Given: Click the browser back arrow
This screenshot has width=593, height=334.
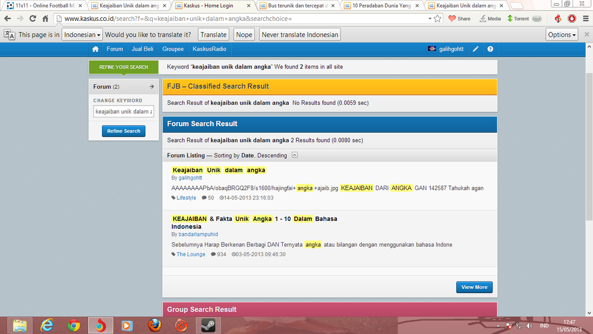Looking at the screenshot, I should (8, 19).
